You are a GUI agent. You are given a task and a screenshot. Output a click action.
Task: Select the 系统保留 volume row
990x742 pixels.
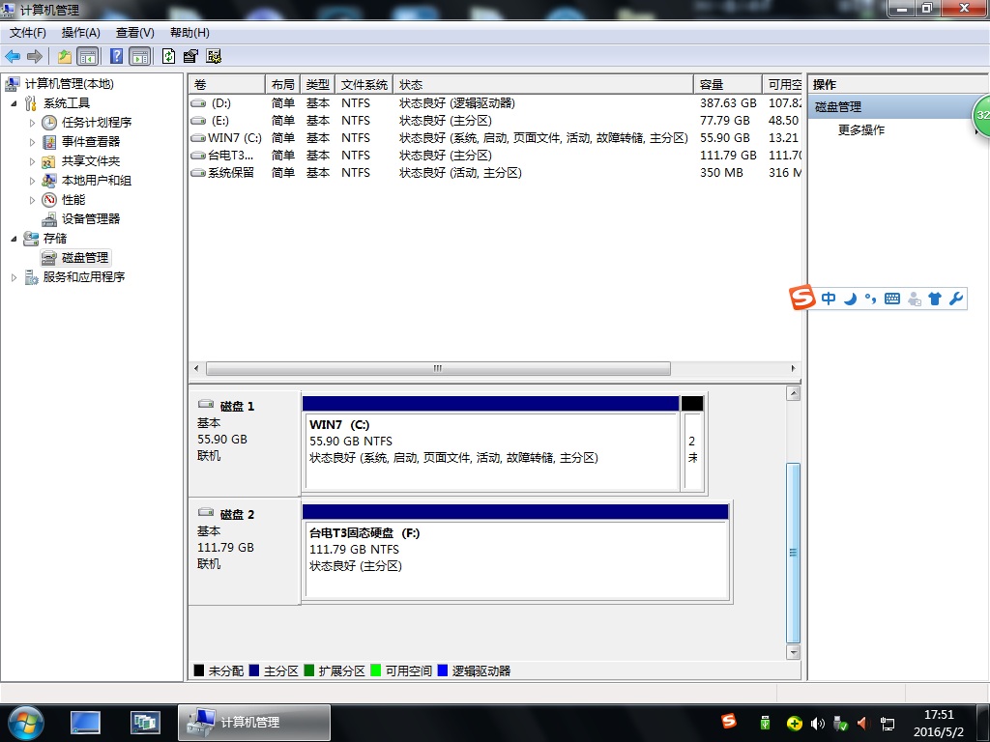tap(495, 172)
